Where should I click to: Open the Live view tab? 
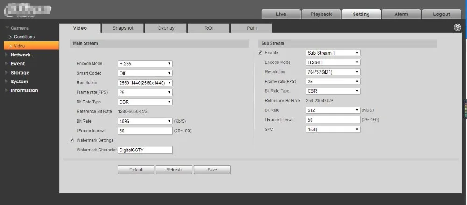coord(281,14)
